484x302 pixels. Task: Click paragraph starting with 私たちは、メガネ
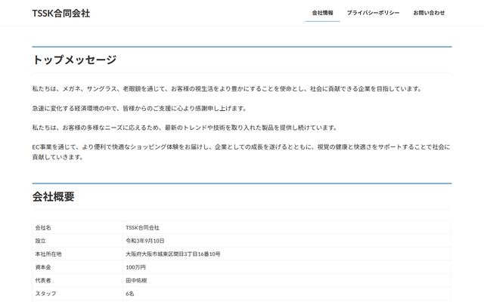tap(227, 89)
